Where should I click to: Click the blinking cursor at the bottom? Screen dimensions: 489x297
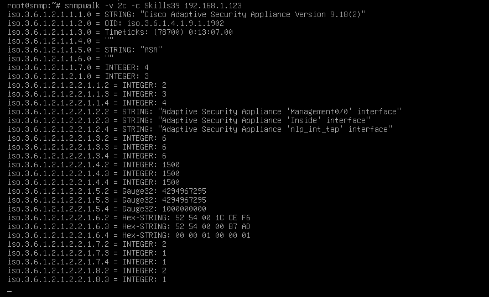9,291
